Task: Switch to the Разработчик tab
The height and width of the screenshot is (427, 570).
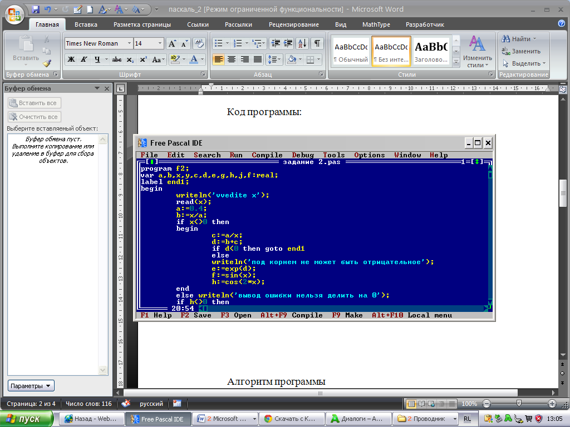Action: (x=425, y=24)
